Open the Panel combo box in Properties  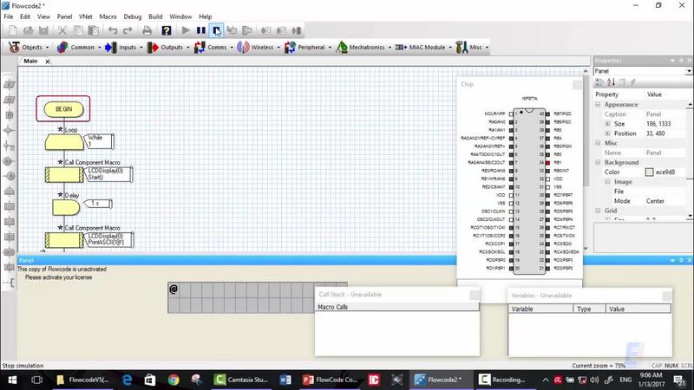point(643,71)
